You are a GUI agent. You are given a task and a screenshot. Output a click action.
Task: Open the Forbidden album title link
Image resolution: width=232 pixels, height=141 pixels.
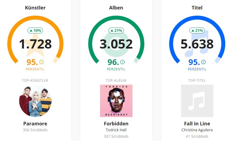pos(116,123)
